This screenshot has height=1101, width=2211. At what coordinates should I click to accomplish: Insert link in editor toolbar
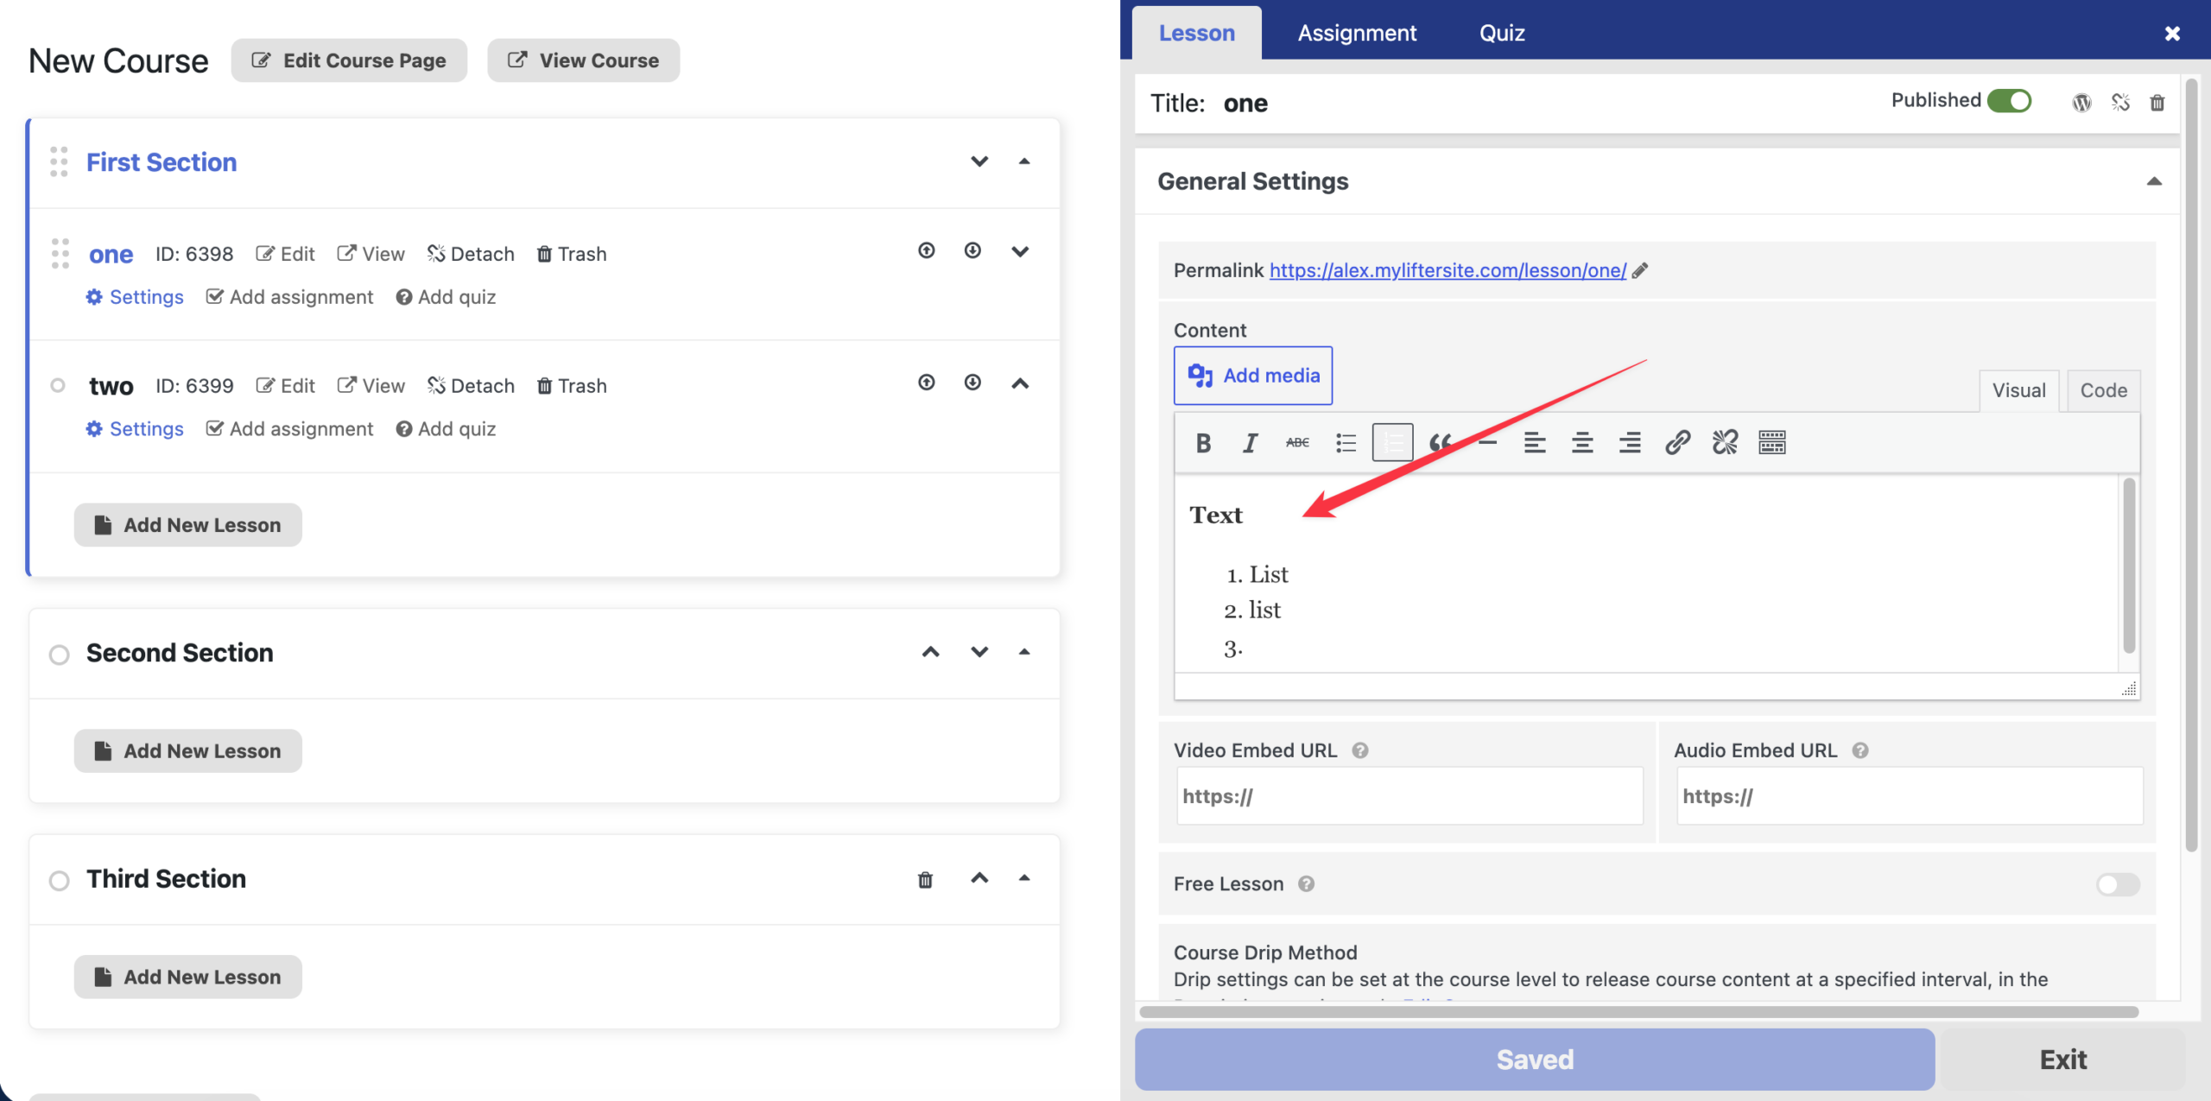click(1677, 443)
